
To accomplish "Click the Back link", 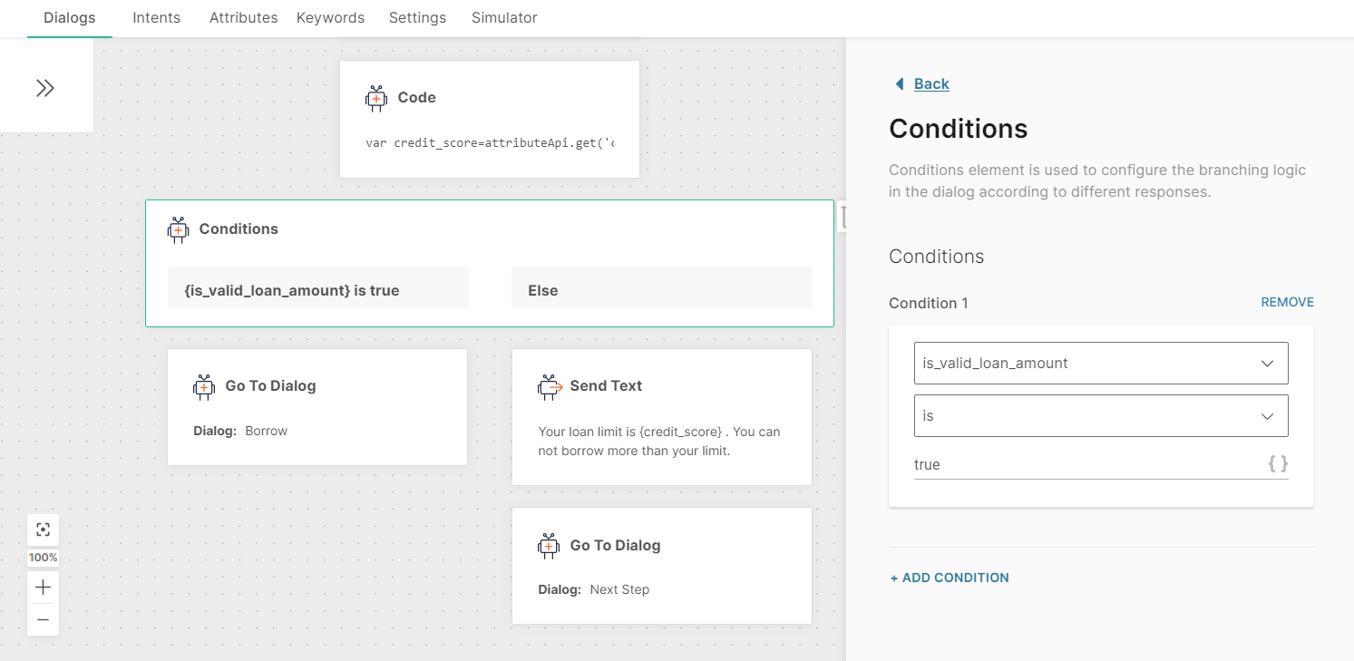I will [x=930, y=84].
